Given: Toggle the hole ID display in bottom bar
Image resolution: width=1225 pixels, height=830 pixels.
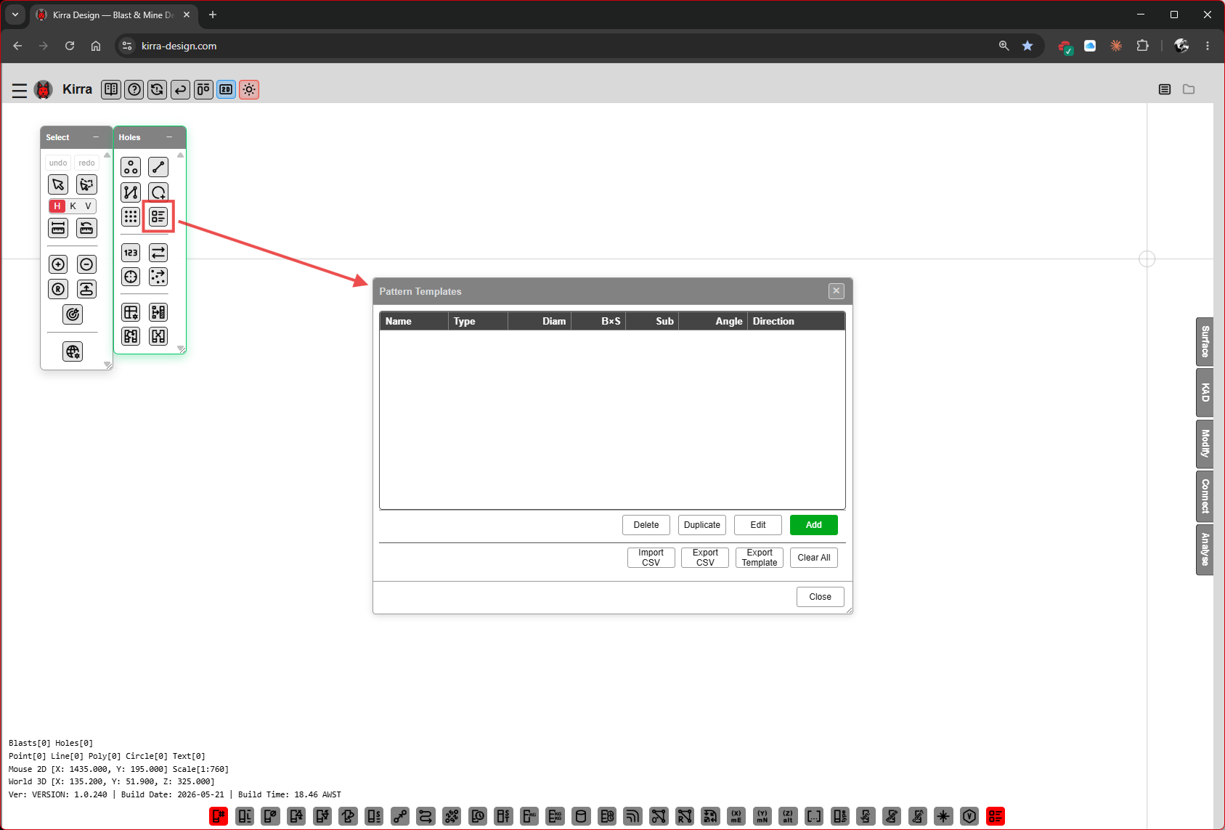Looking at the screenshot, I should coord(219,816).
